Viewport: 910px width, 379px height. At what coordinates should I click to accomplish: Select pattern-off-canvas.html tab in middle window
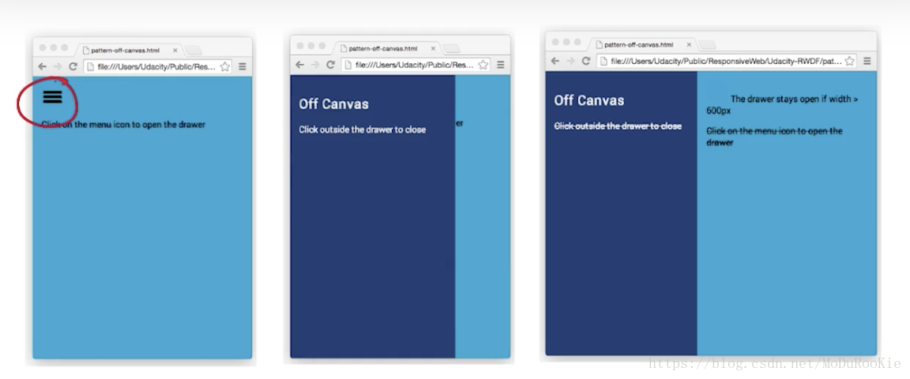(x=386, y=48)
